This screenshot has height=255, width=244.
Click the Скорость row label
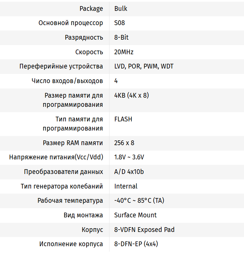point(89,52)
